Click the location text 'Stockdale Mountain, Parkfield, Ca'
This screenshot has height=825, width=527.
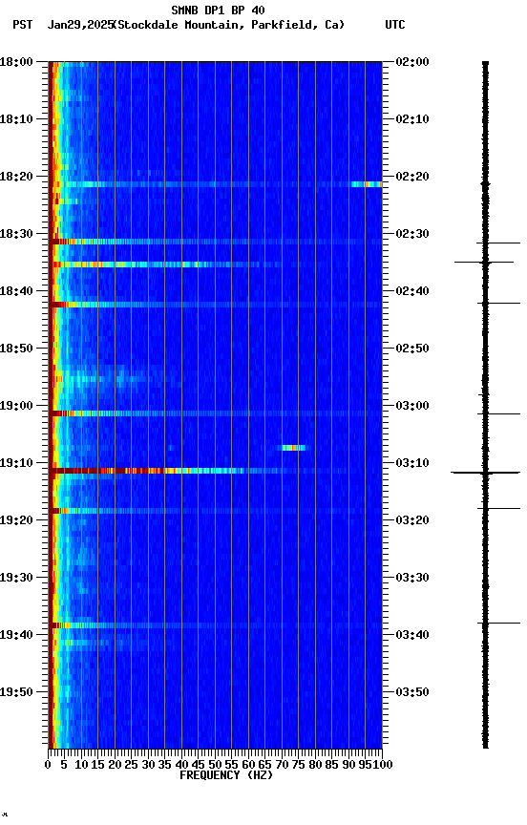tap(229, 25)
